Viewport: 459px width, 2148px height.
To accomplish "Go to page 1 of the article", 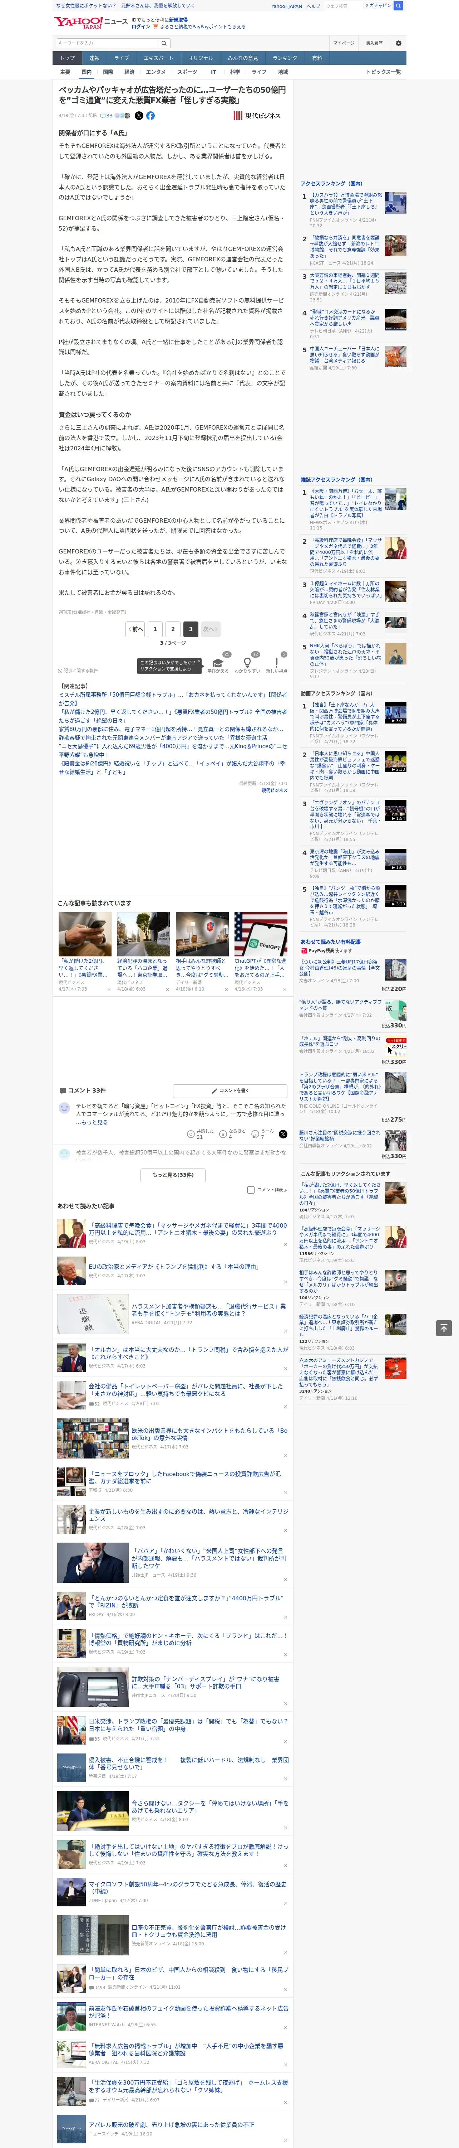I will point(155,630).
